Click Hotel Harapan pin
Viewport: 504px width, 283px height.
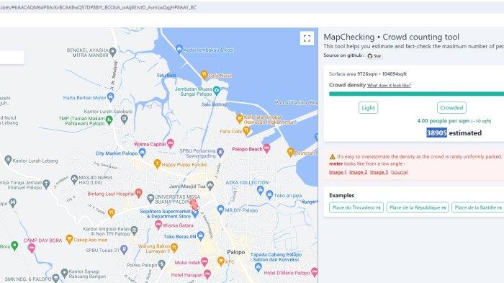point(207,274)
